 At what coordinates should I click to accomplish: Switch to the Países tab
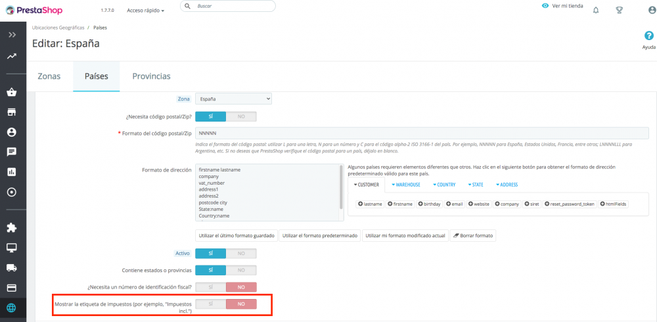tap(97, 76)
